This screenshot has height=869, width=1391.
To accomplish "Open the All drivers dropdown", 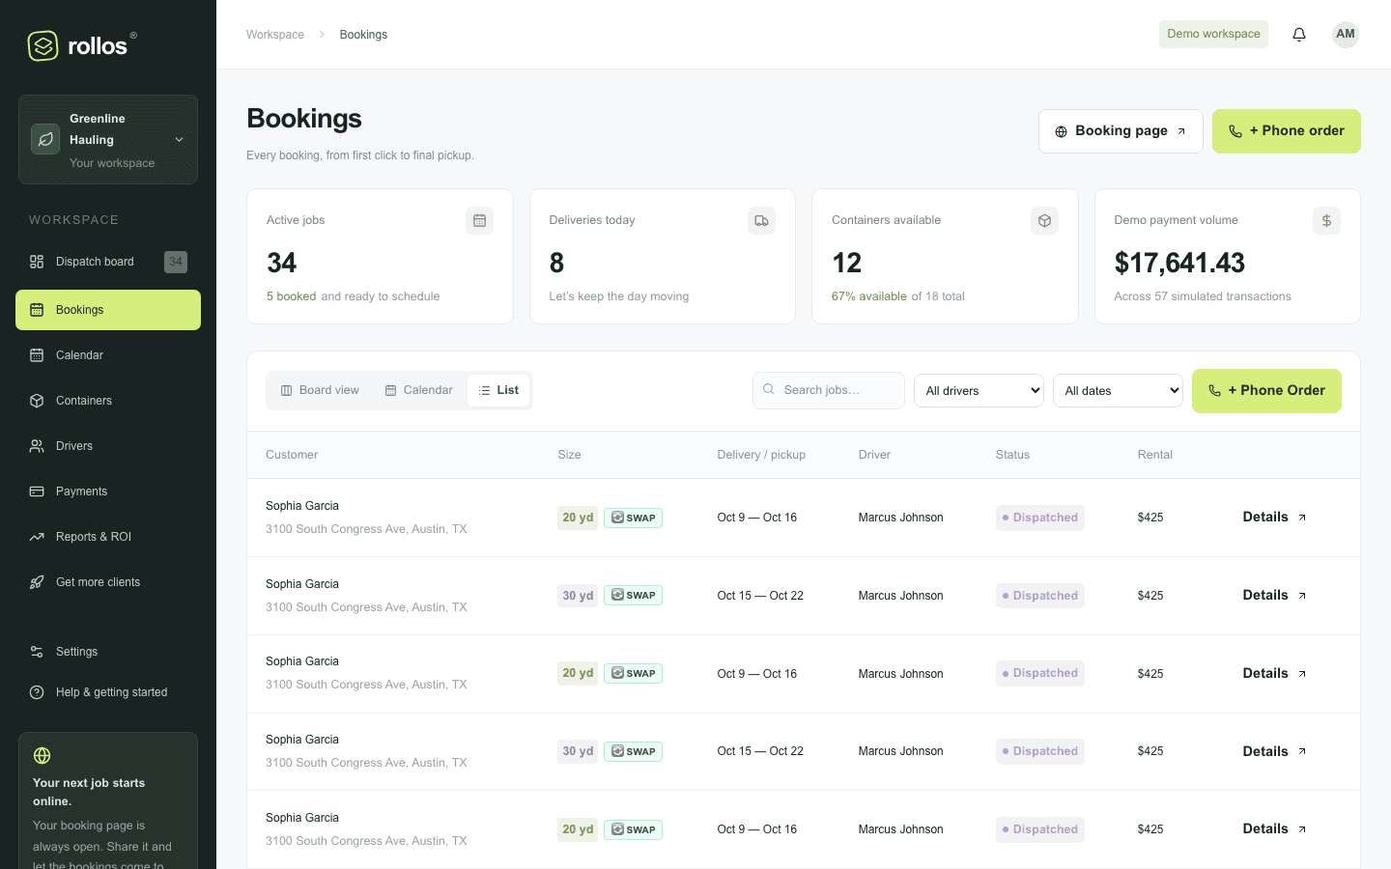I will coord(979,390).
